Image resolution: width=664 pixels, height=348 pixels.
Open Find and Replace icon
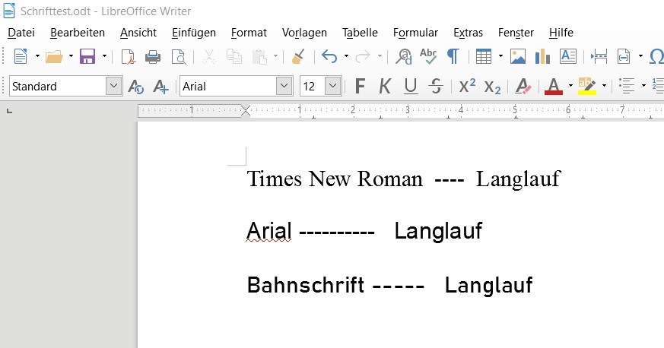(404, 56)
